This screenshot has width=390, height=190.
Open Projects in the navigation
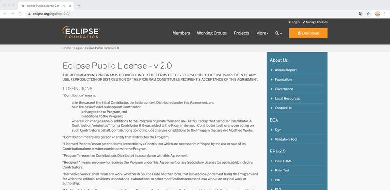(x=242, y=33)
